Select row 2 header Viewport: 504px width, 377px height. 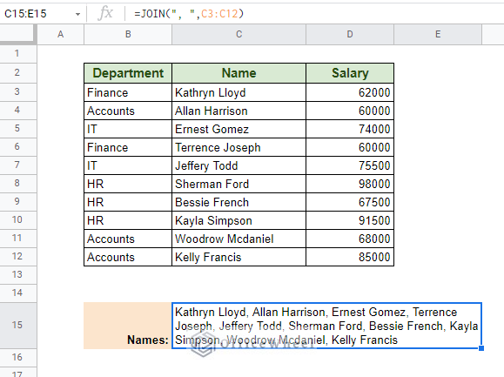pyautogui.click(x=18, y=72)
